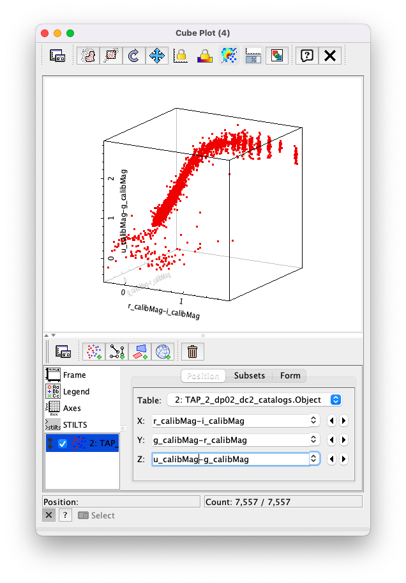
Task: Click the Z field u_calibMag-g_calibMag
Action: click(230, 459)
